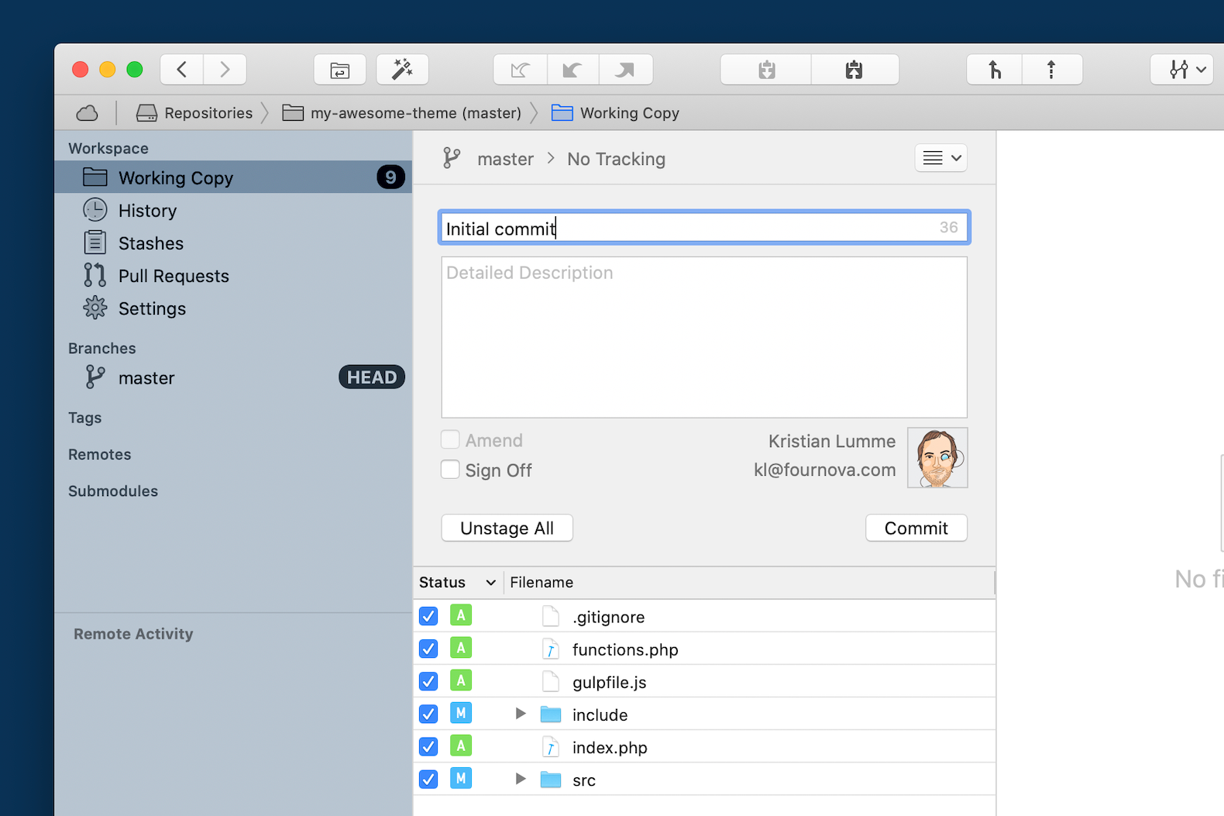Click into the Detailed Description text area

(x=703, y=337)
